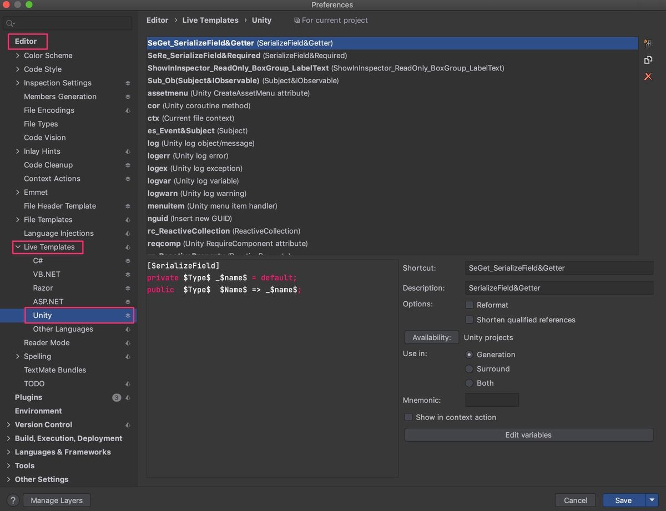The width and height of the screenshot is (666, 511).
Task: Click layer icon beside File Templates
Action: tap(128, 220)
